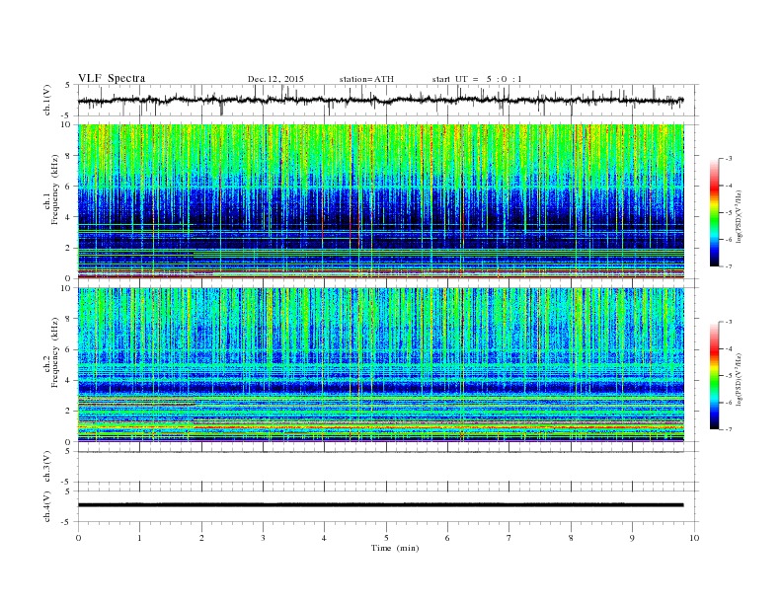This screenshot has height=604, width=782.
Task: Click the "ch.2 Frequency (kHz)" axis label
Action: [51, 351]
